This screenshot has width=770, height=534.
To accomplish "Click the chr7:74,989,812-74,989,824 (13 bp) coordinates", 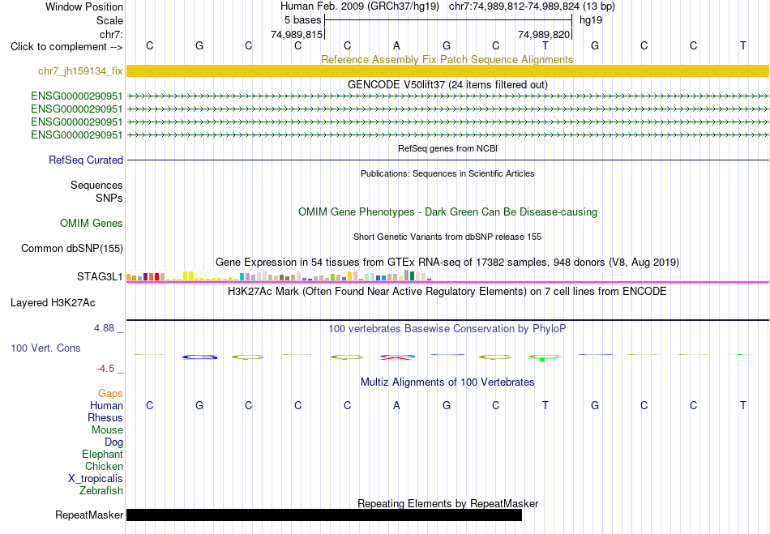I will tap(532, 6).
